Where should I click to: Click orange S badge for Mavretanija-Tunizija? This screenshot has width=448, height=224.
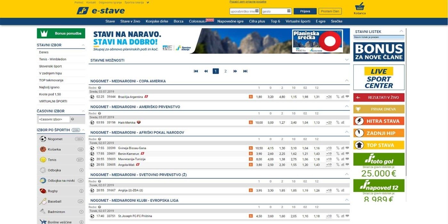(251, 159)
